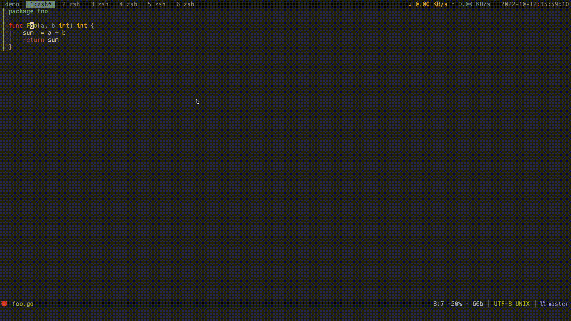Click the upload speed arrow indicator
Screen dimensions: 571x321
[453, 4]
